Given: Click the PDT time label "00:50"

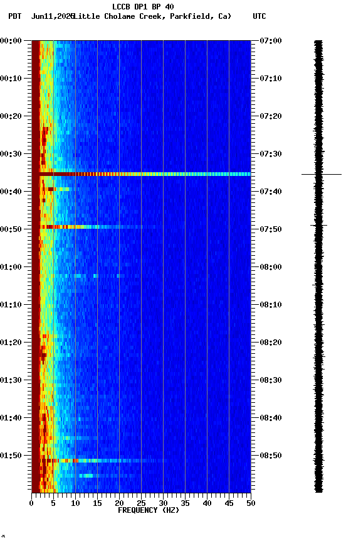Looking at the screenshot, I should [x=11, y=229].
